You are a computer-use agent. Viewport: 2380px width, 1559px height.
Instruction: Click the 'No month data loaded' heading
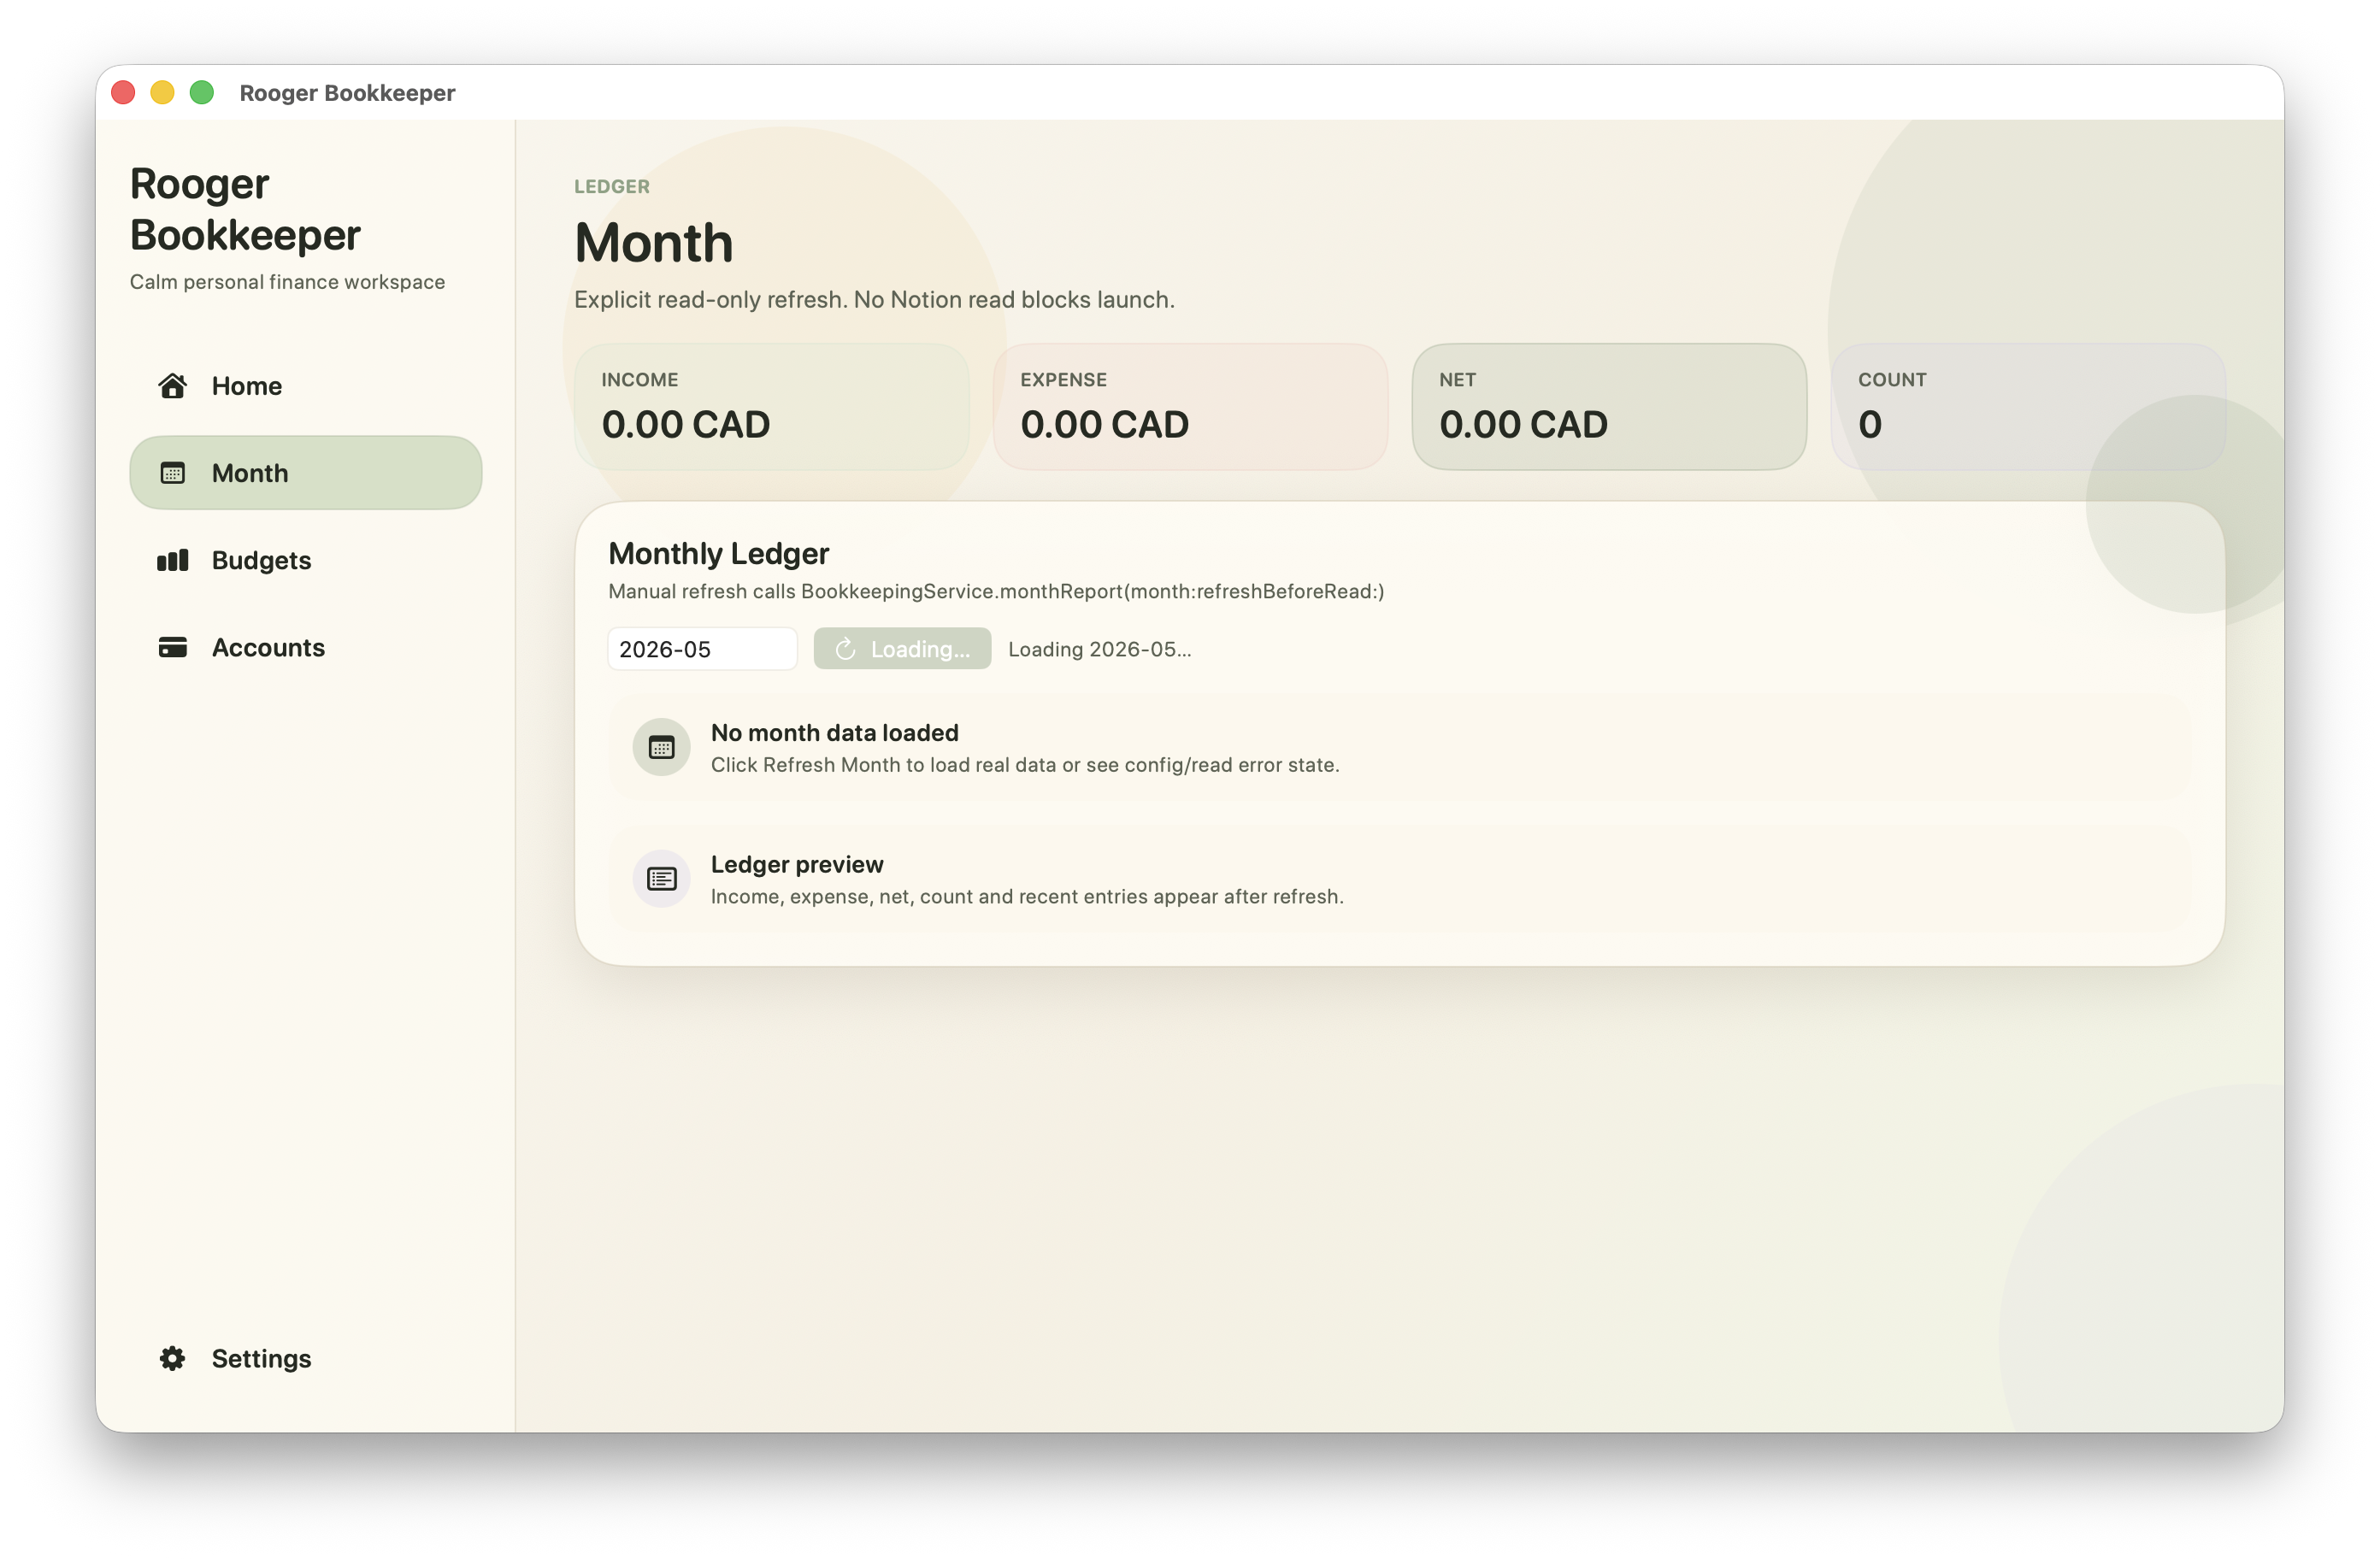click(834, 733)
